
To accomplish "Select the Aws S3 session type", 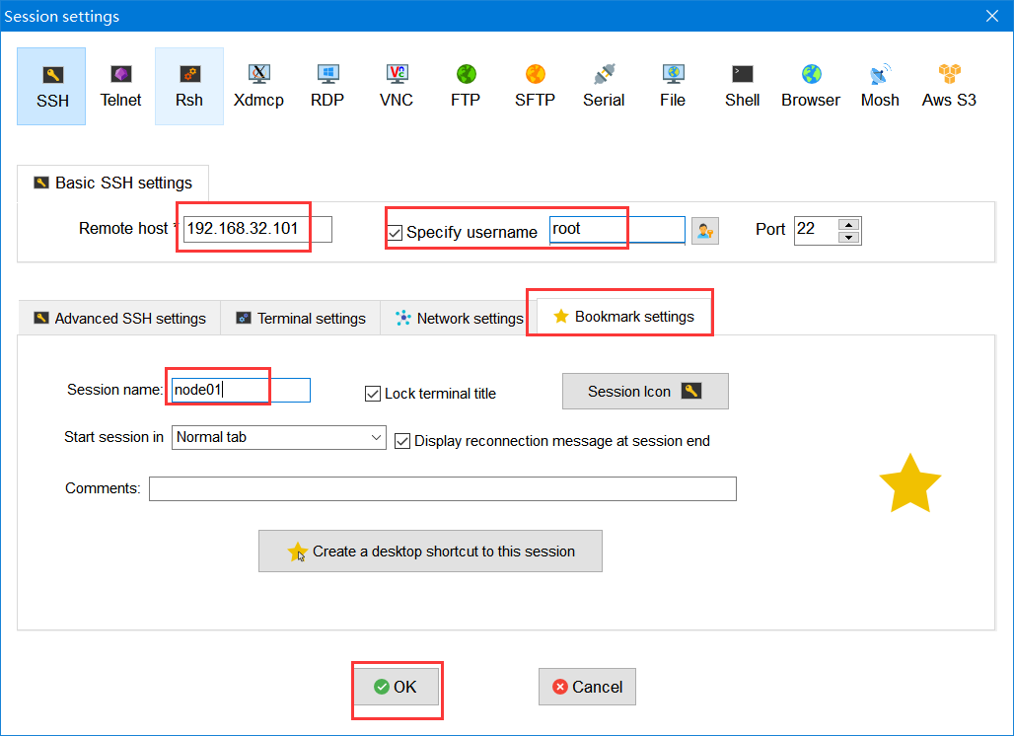I will click(949, 86).
